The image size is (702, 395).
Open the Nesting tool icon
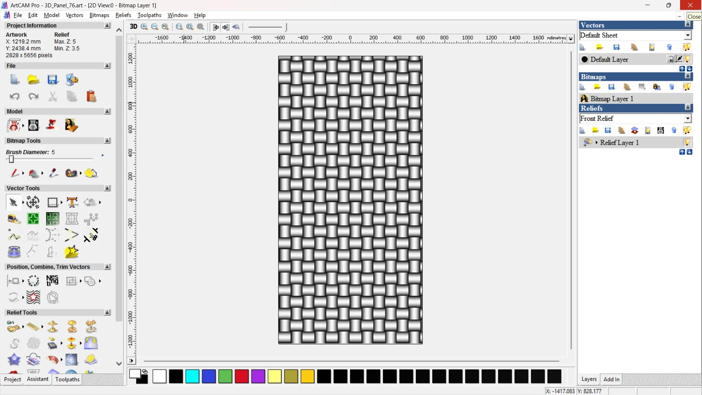coord(52,281)
